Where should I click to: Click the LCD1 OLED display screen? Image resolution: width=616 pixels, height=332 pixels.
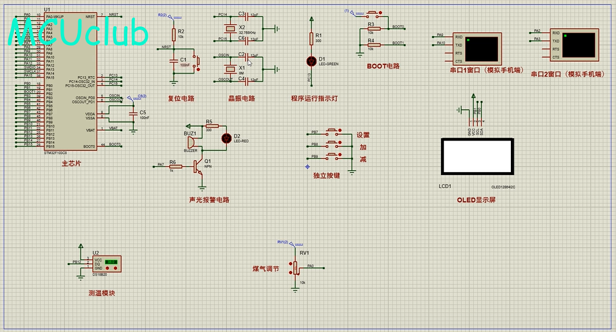pyautogui.click(x=477, y=156)
